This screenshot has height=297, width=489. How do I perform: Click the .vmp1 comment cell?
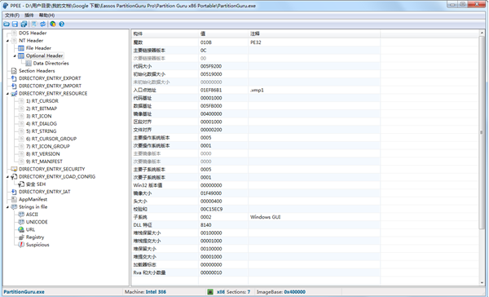(x=257, y=91)
